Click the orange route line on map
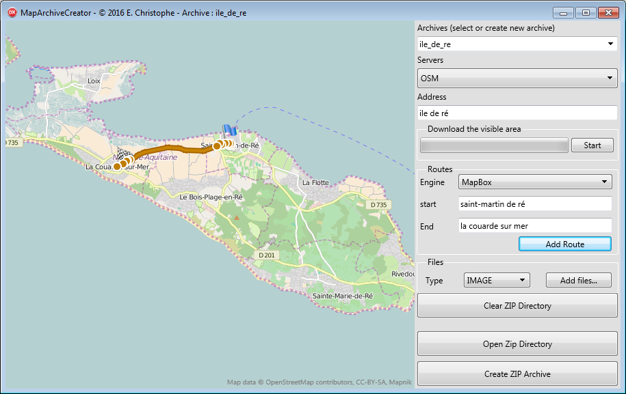The height and width of the screenshot is (394, 626). click(x=171, y=148)
